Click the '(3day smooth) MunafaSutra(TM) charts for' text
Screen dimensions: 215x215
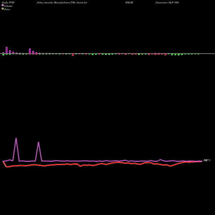tap(62, 3)
